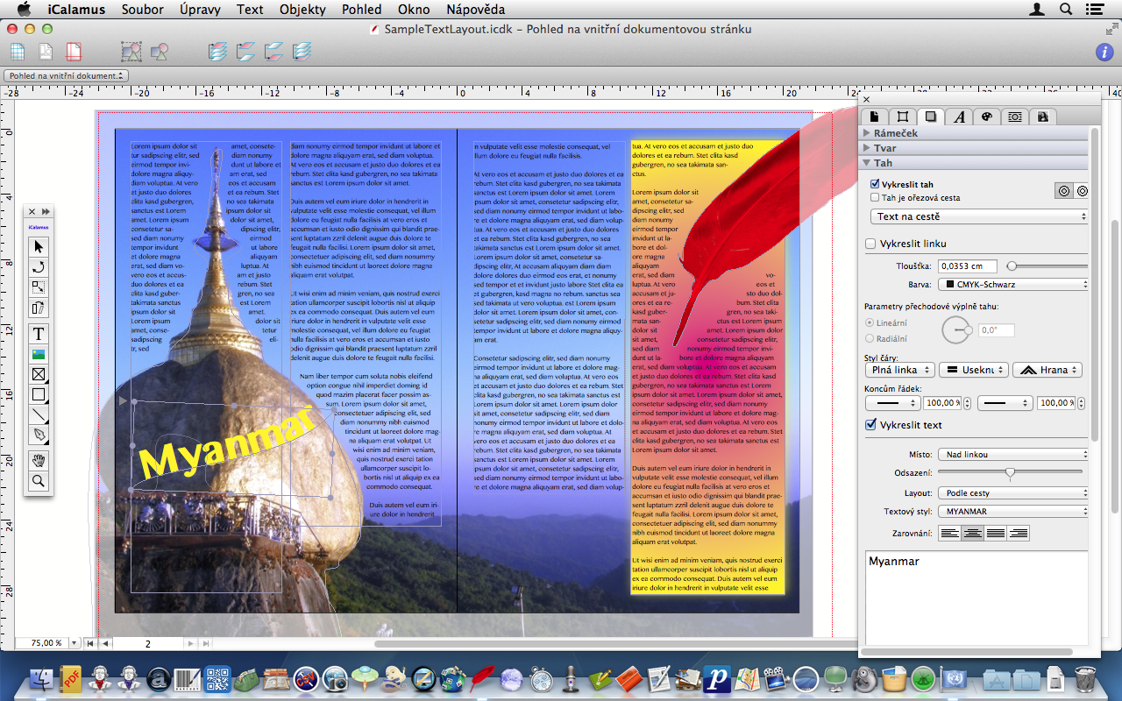Switch to color palette inspector tab
The image size is (1122, 701).
click(x=986, y=117)
